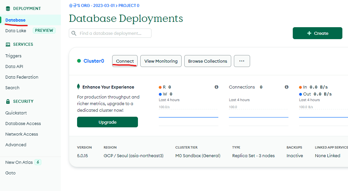Go to Database Access settings
The image size is (348, 191).
click(x=23, y=124)
